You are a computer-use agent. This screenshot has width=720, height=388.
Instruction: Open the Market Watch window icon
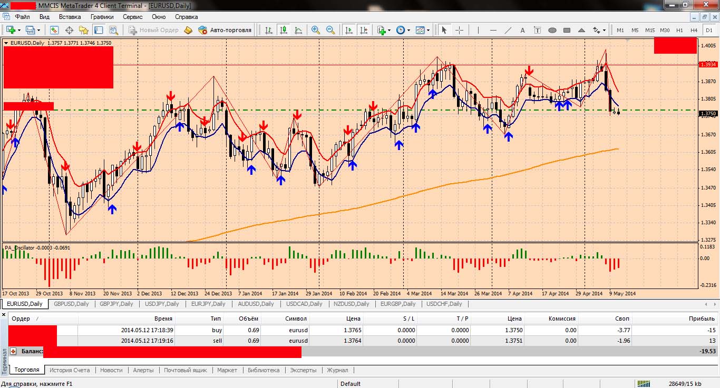pyautogui.click(x=54, y=30)
